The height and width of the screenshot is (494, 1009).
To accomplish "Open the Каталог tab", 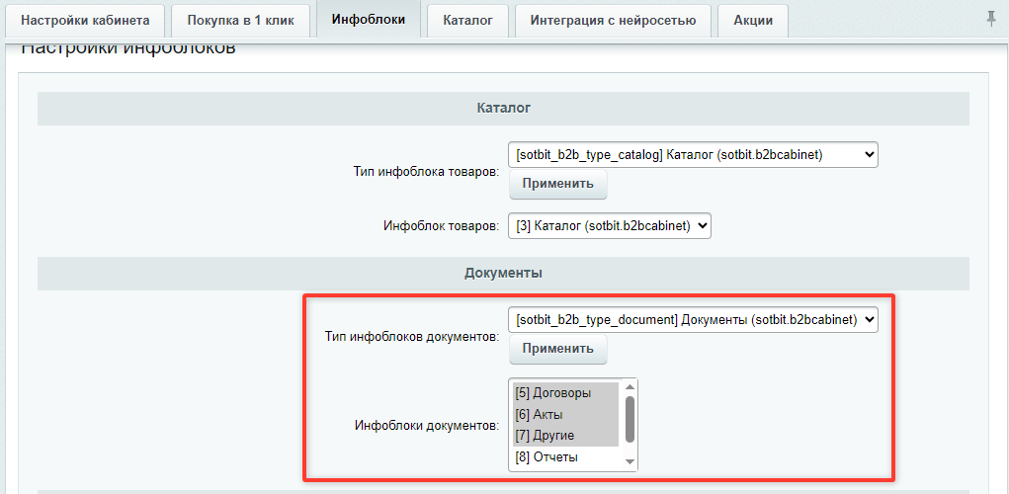I will (467, 20).
